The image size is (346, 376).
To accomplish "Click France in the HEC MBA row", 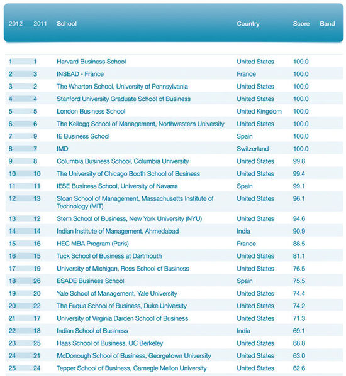I will (246, 244).
